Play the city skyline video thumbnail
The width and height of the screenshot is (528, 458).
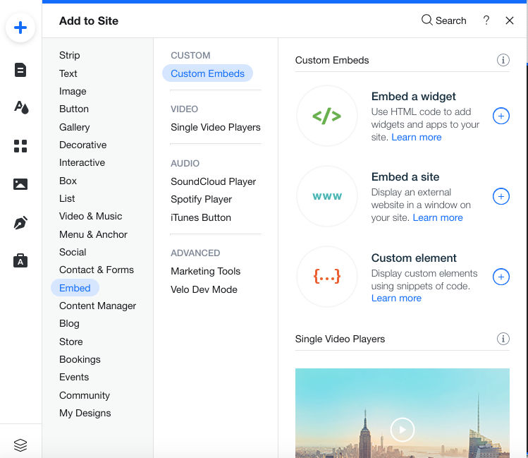(x=402, y=429)
